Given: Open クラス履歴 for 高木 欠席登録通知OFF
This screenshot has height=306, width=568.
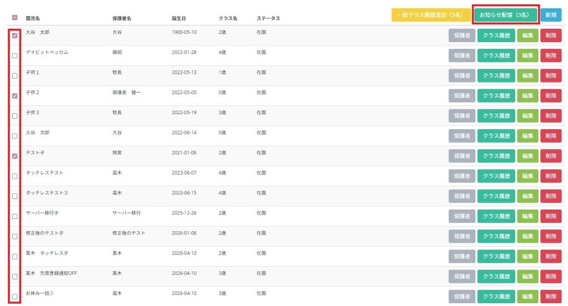Looking at the screenshot, I should click(x=496, y=277).
